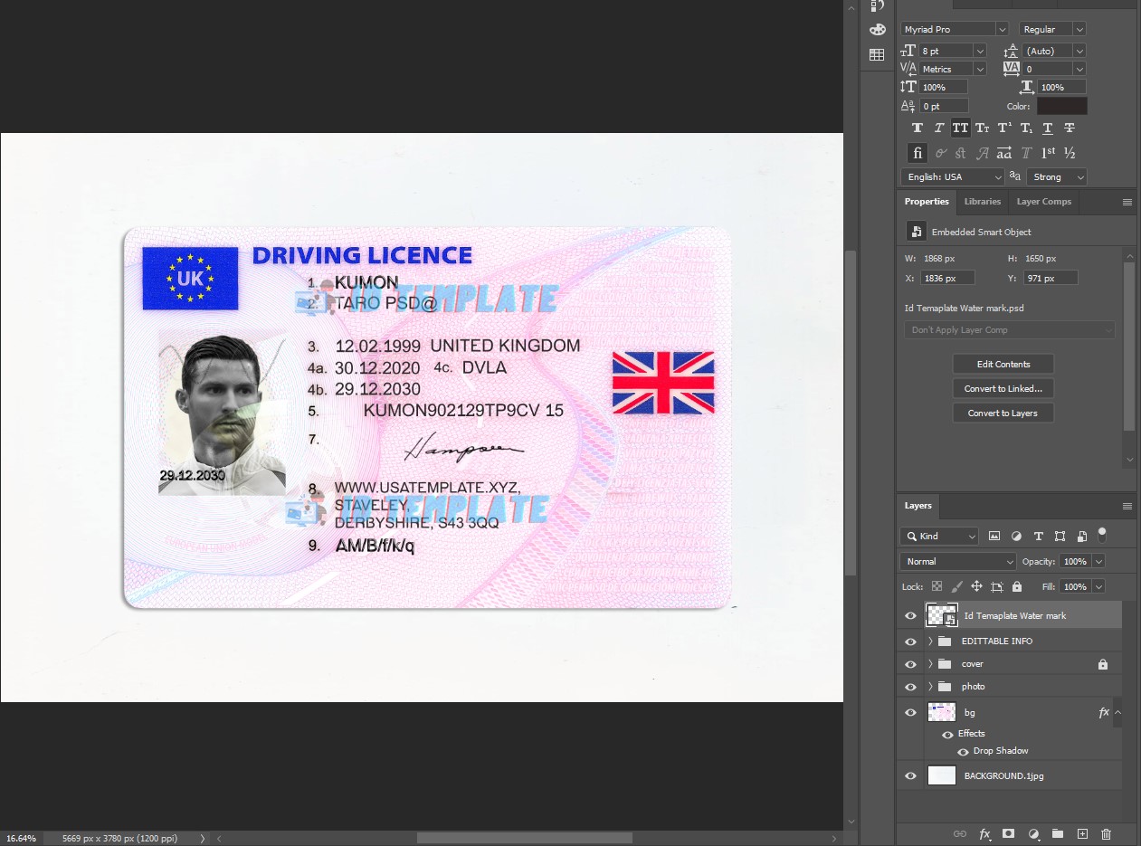Toggle standard ligatures (fi) button
1141x846 pixels.
coord(918,153)
